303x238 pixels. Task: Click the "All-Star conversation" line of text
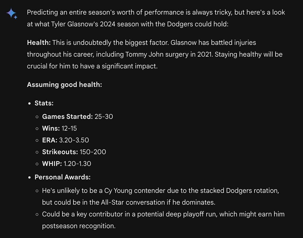(129, 202)
